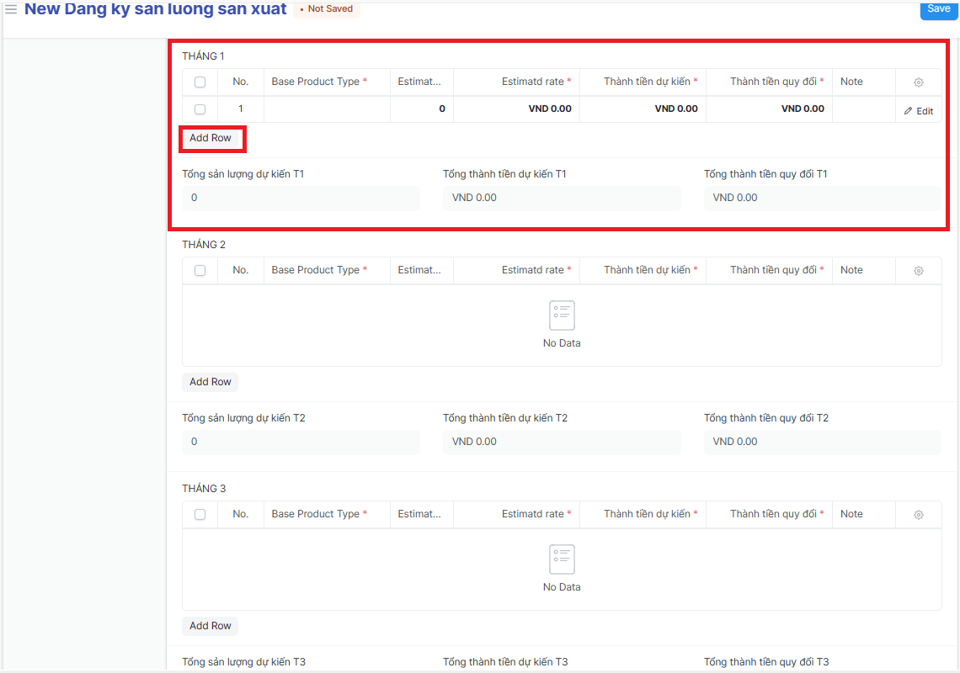This screenshot has width=960, height=673.
Task: Select all rows checkbox in THÁNG 1 header
Action: pyautogui.click(x=200, y=82)
